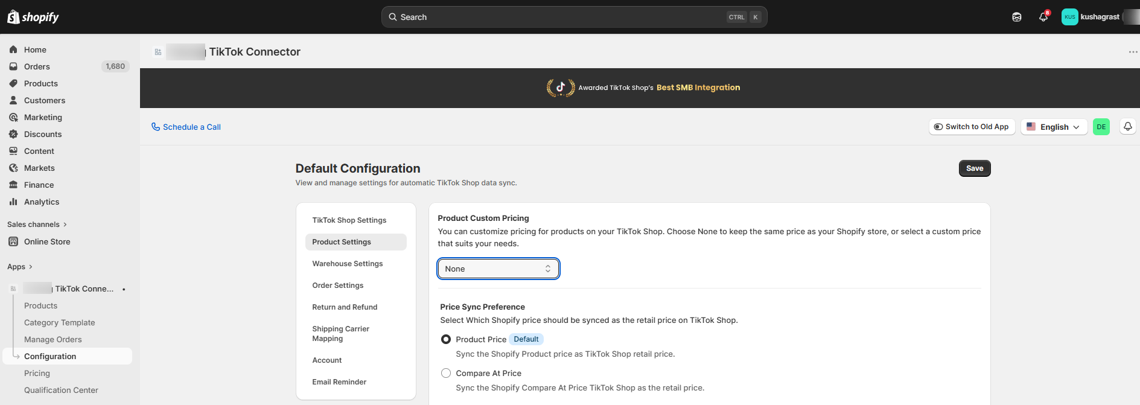The width and height of the screenshot is (1140, 405).
Task: Toggle Switch to Old App
Action: (972, 127)
